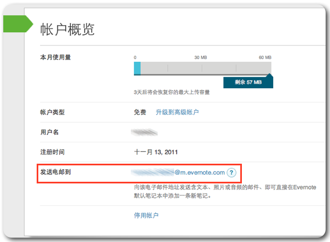This screenshot has height=242, width=330.
Task: Click the 30 MB usage scale label
Action: coord(200,57)
